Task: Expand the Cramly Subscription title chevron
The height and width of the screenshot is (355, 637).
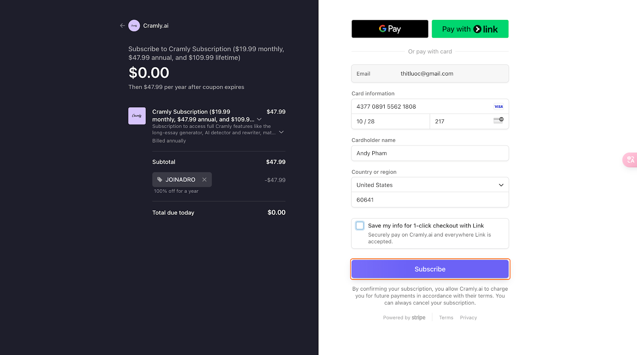Action: click(259, 119)
